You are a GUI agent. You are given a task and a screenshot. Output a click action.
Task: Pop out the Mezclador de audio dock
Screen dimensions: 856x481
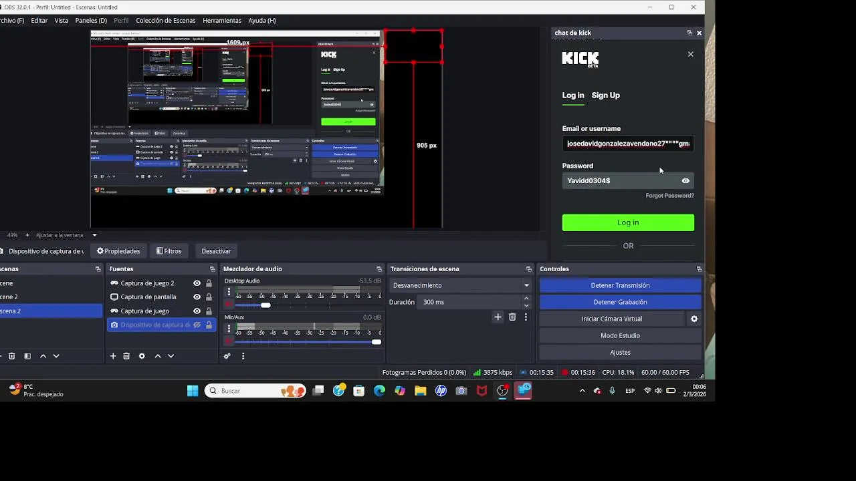pyautogui.click(x=379, y=269)
